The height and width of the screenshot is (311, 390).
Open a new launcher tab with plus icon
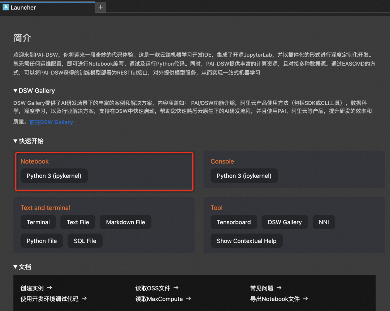[x=100, y=7]
